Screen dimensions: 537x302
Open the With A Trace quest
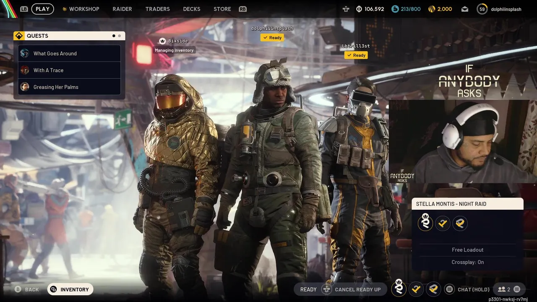[69, 70]
